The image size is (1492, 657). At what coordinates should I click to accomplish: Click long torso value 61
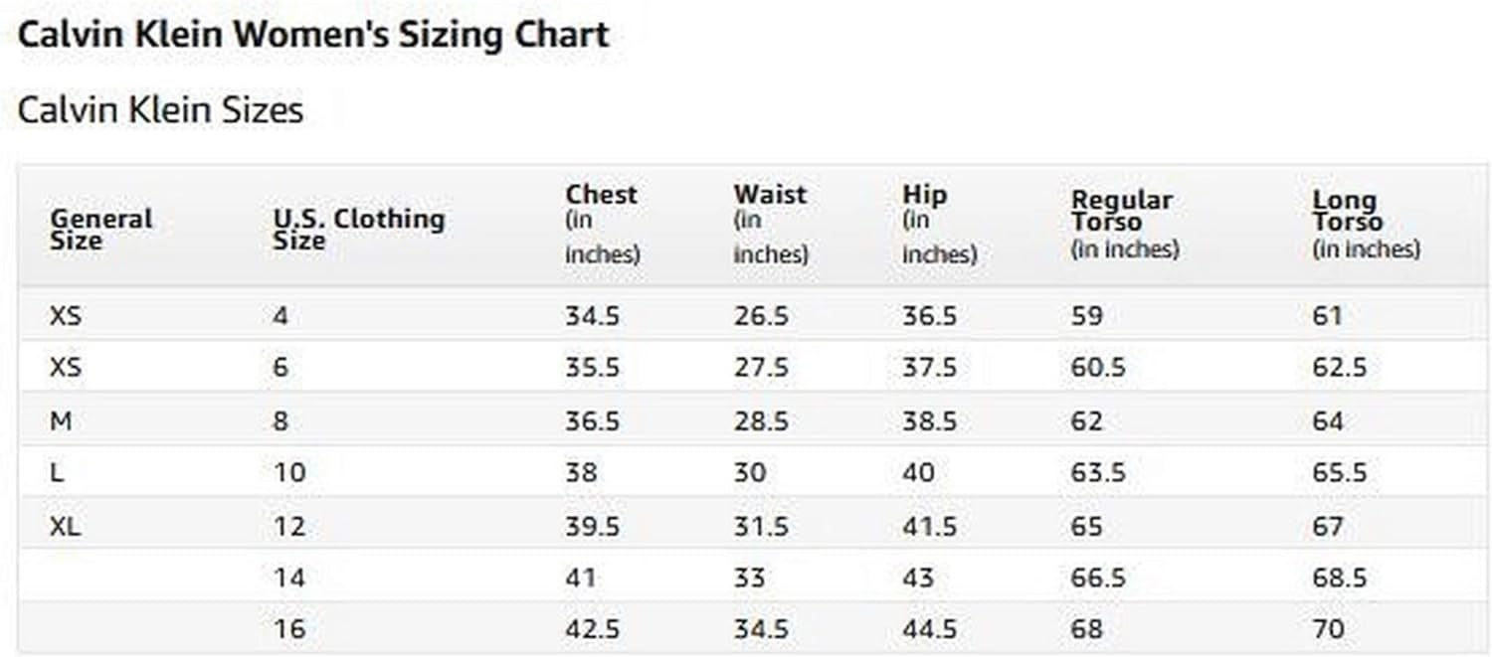point(1328,316)
